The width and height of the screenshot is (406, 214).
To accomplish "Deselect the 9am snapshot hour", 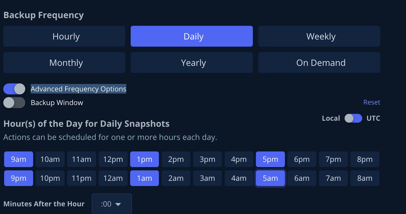I will 19,159.
